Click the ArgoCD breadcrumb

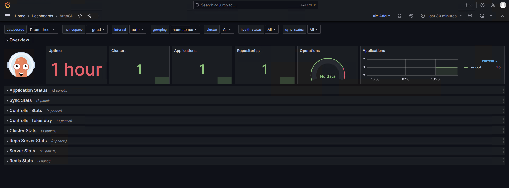click(66, 16)
